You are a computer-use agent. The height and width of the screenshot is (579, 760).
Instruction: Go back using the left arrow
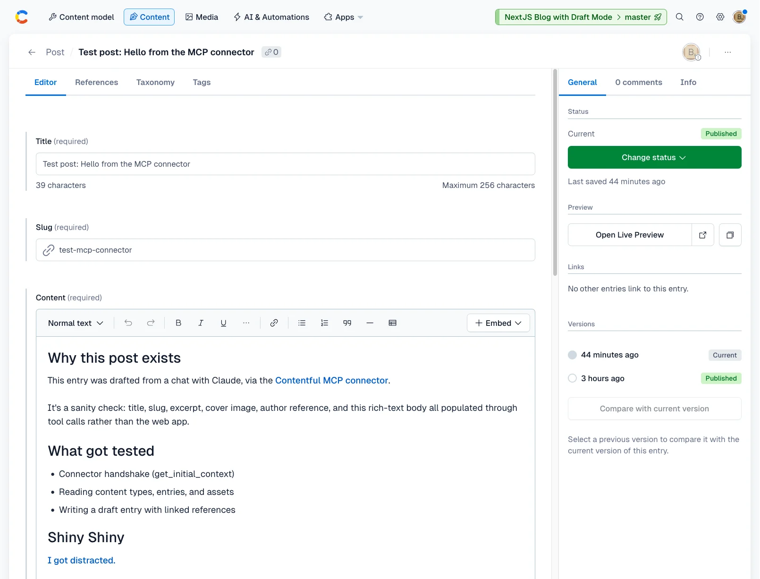click(32, 52)
